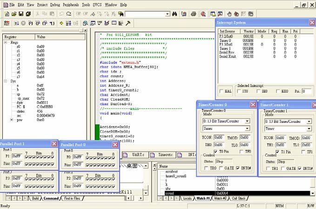Open the SVCS menu

pyautogui.click(x=97, y=5)
